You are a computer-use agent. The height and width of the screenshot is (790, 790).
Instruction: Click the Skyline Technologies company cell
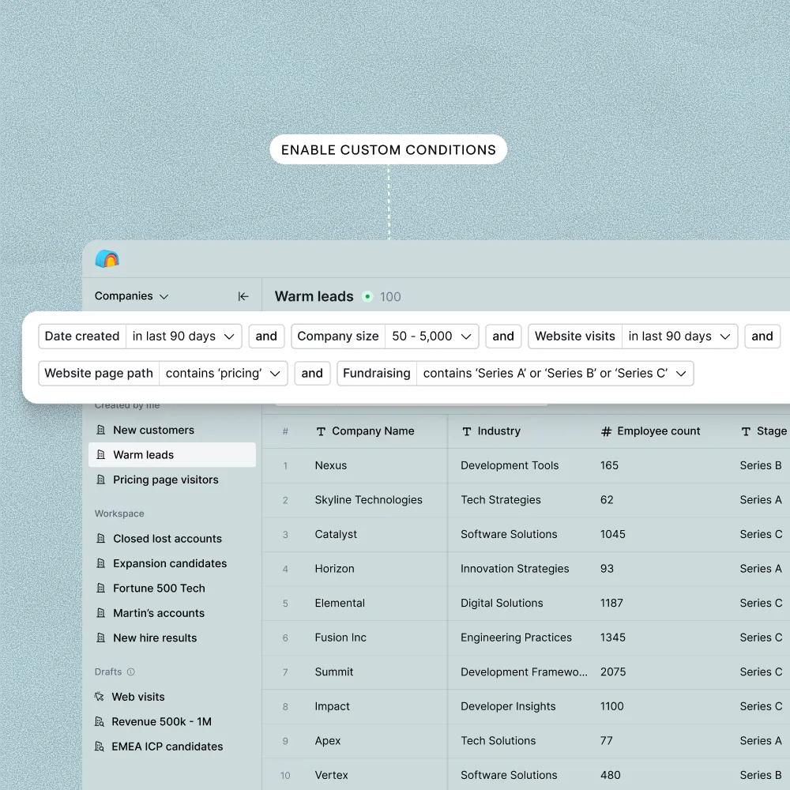tap(368, 500)
